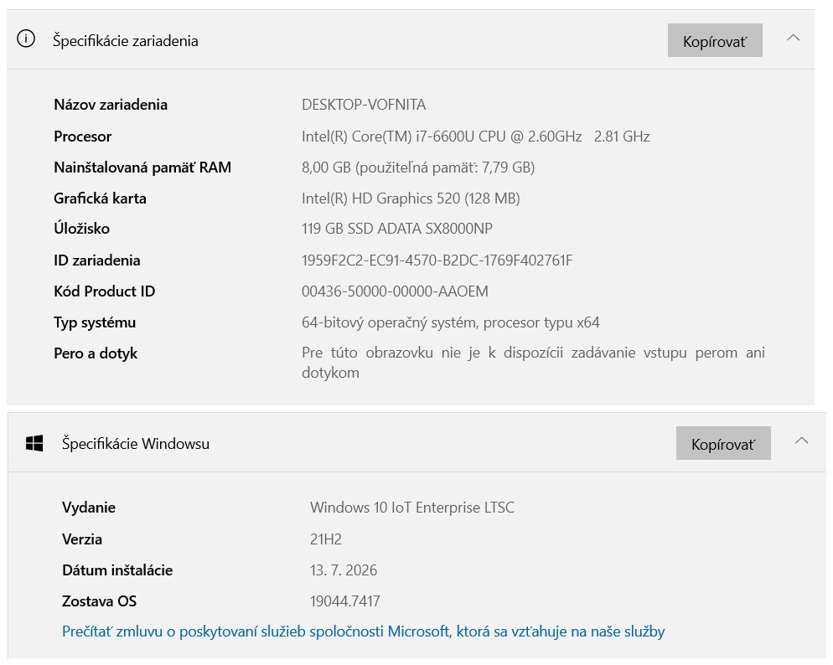833x665 pixels.
Task: Click the Úložisko label
Action: (82, 229)
